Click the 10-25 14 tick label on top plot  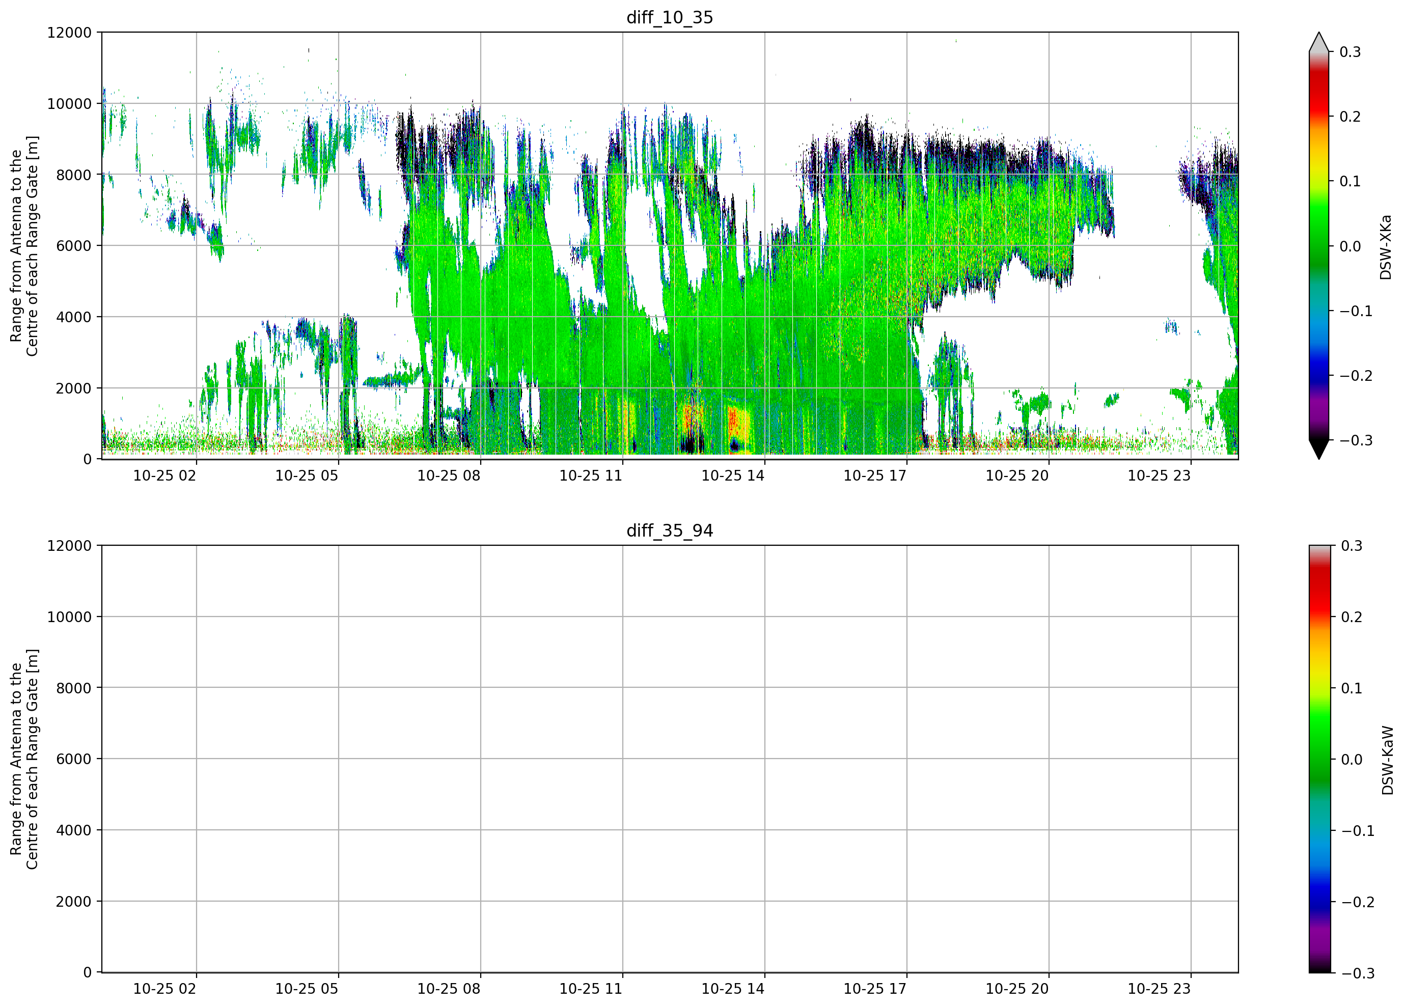(x=733, y=475)
